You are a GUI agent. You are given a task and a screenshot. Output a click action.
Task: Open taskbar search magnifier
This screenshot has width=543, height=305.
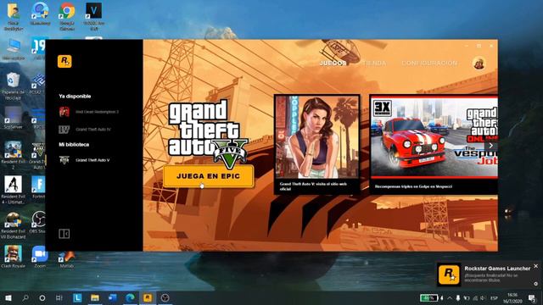pyautogui.click(x=25, y=297)
